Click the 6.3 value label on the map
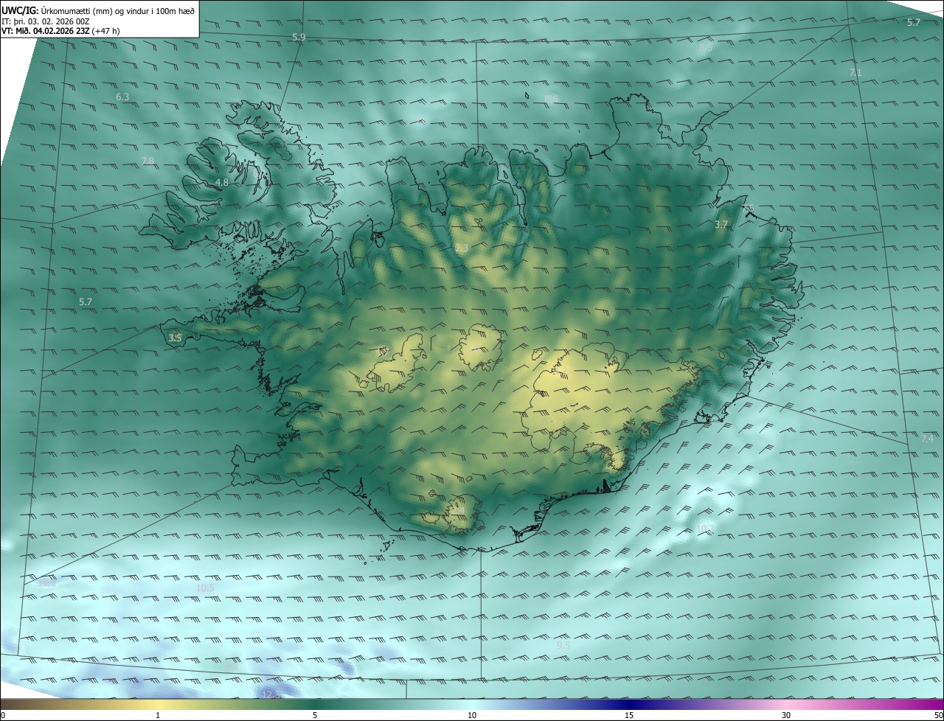This screenshot has width=944, height=721. (x=122, y=97)
